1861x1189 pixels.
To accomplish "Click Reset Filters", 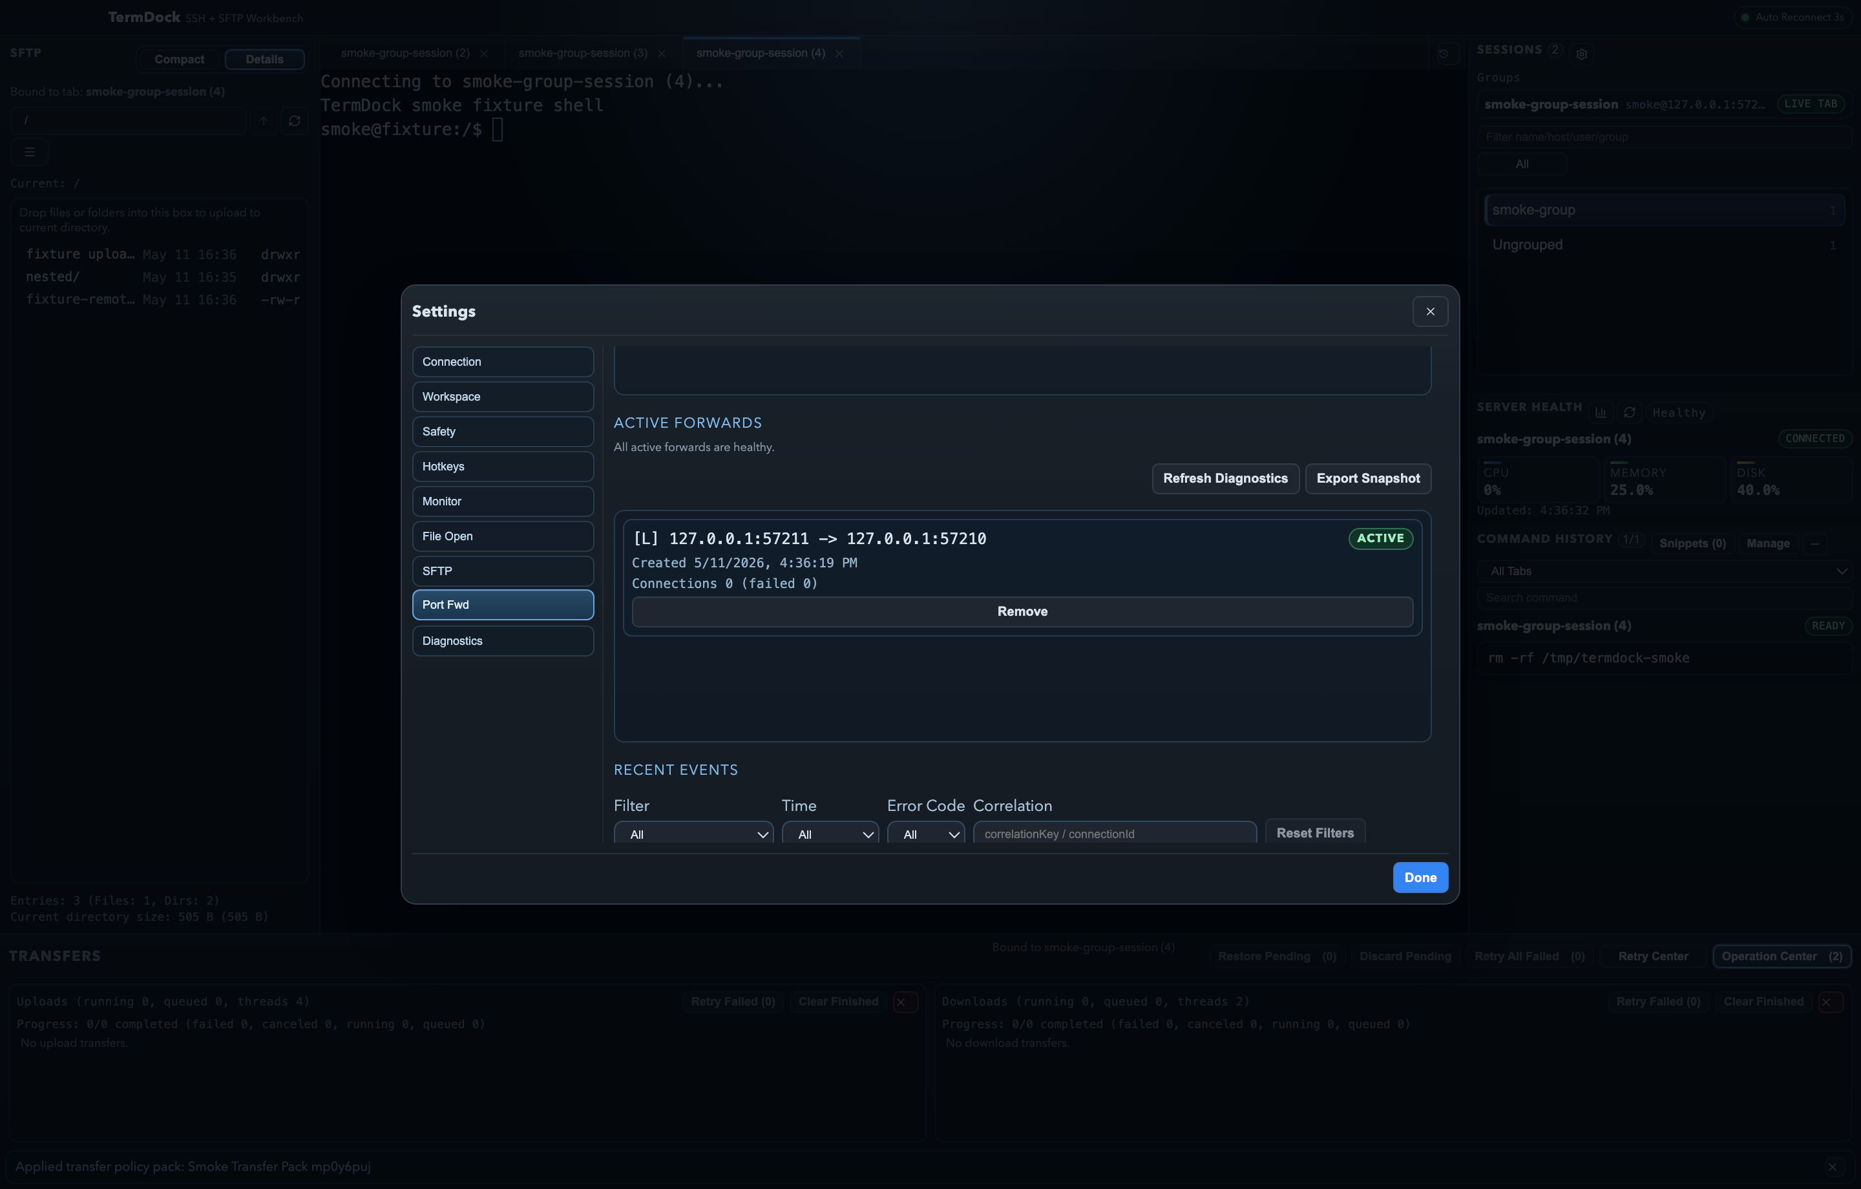I will pos(1314,832).
